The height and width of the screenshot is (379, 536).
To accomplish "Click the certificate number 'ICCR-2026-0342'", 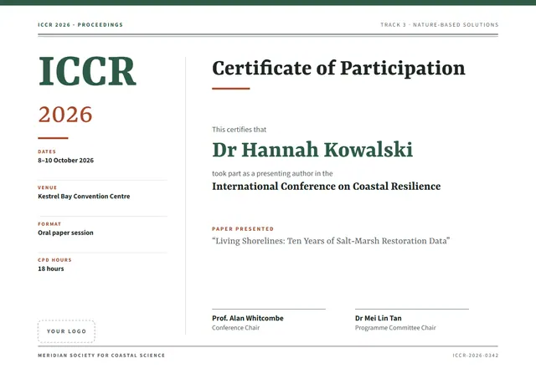I will 476,356.
